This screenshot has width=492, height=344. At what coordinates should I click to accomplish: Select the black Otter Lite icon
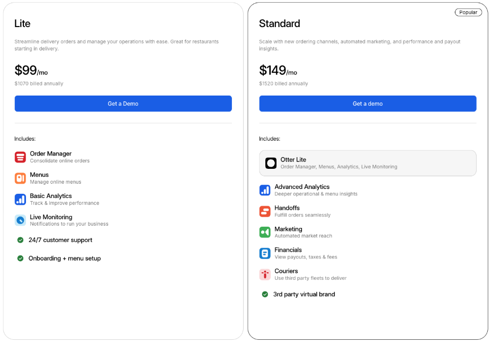click(271, 163)
